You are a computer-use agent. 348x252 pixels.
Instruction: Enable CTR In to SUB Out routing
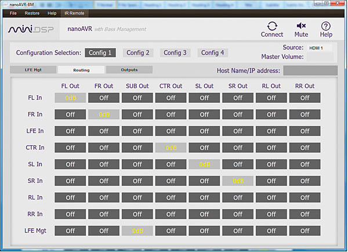(x=137, y=148)
